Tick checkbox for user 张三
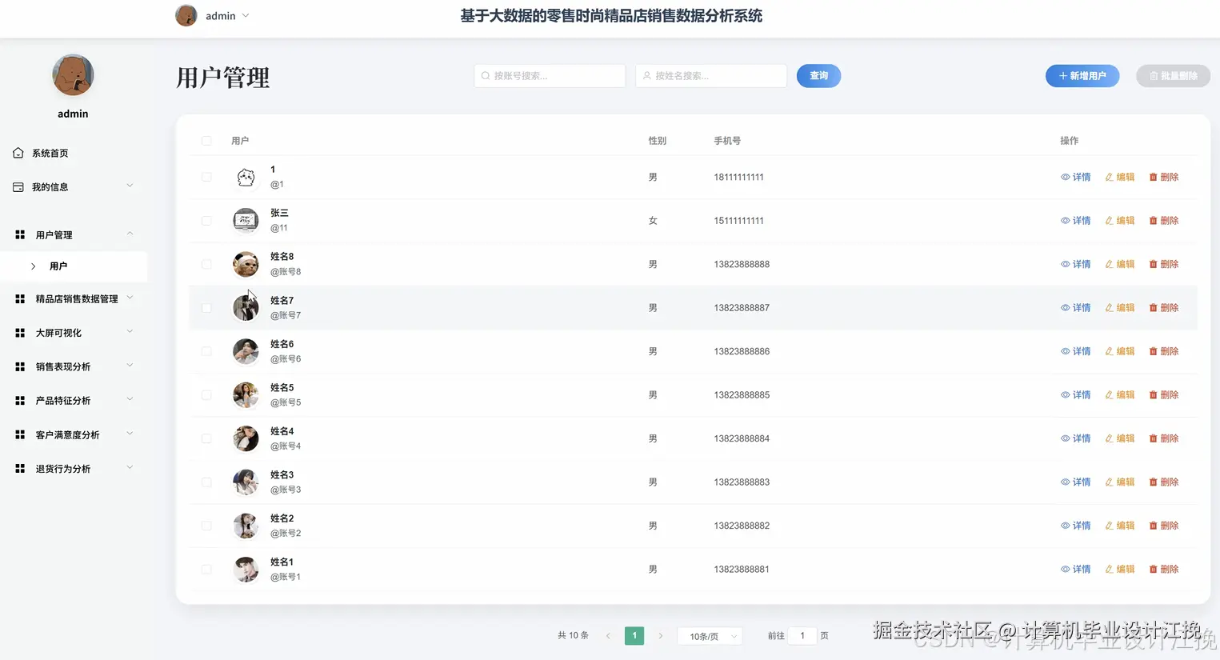 [206, 220]
